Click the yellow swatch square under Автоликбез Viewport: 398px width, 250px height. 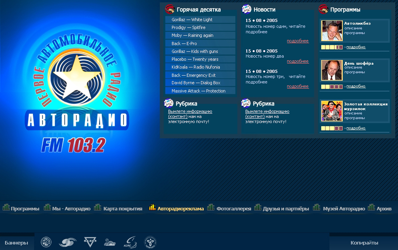(x=323, y=47)
